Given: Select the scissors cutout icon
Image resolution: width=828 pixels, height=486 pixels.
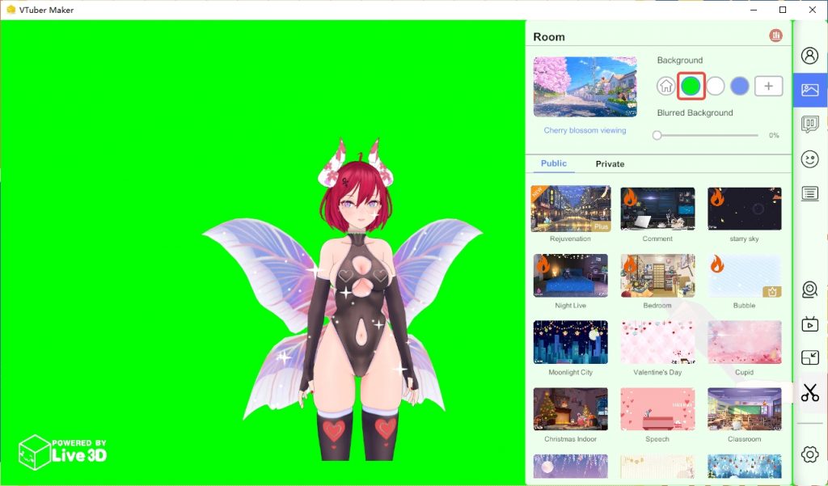Looking at the screenshot, I should 809,392.
